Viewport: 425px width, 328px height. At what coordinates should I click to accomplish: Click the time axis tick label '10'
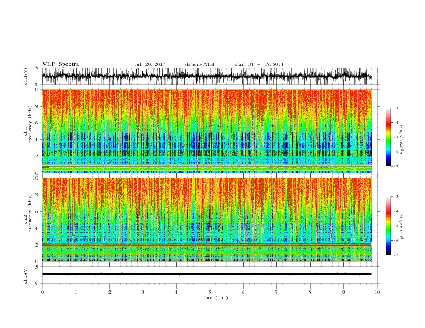coord(377,292)
